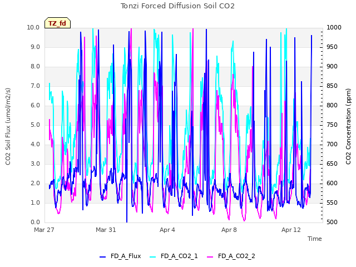
Task: Click the blue FD_A_Flux legend swatch
Action: pos(102,257)
